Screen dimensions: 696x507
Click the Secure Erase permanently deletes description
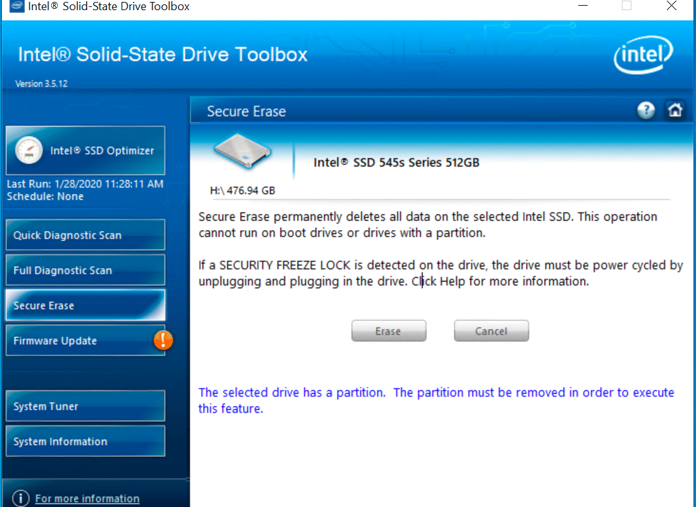[x=428, y=225]
